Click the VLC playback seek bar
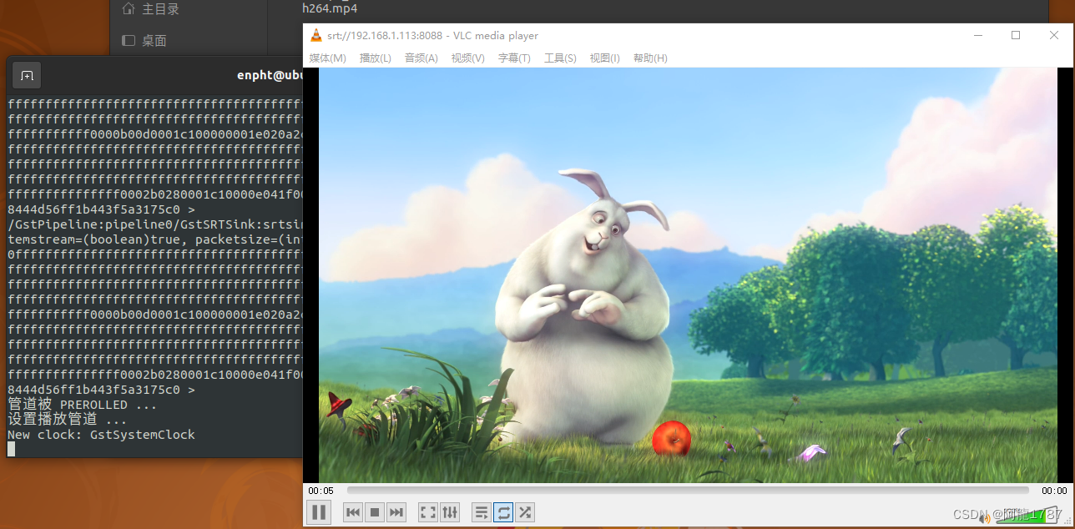This screenshot has width=1075, height=529. click(688, 491)
